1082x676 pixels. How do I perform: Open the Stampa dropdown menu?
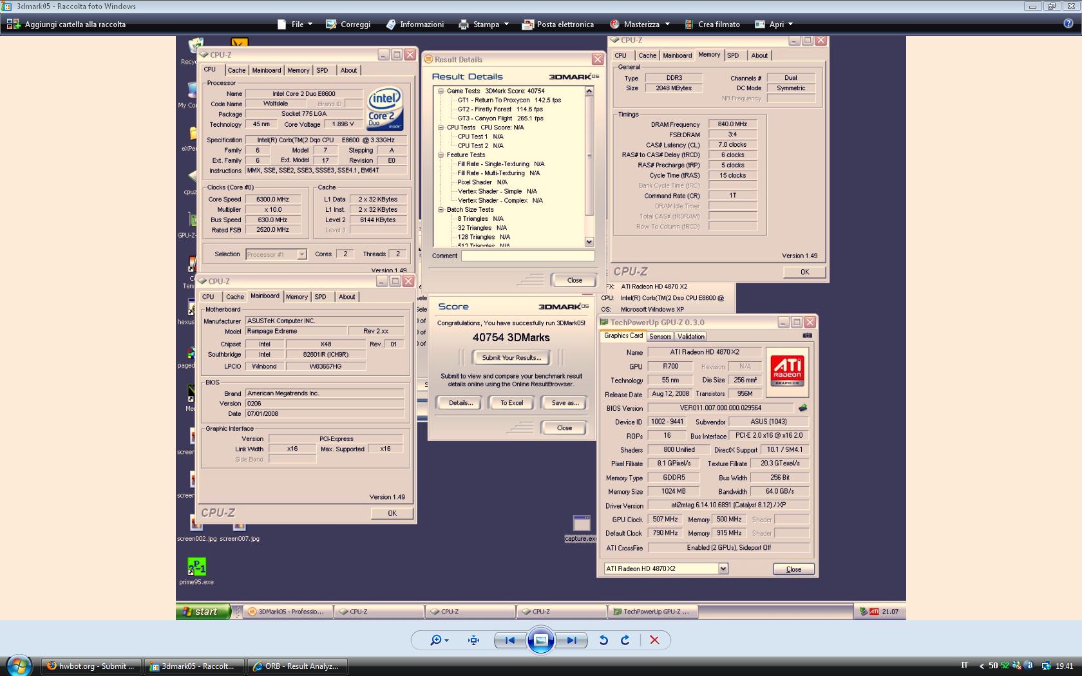pos(484,24)
